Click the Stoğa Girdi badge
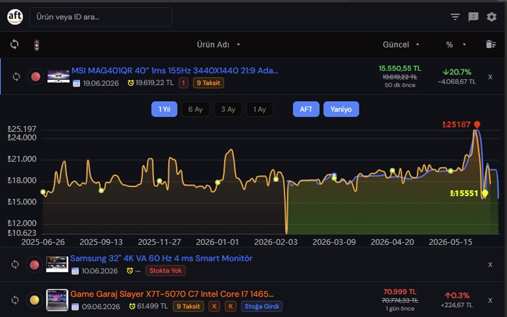507x317 pixels. click(x=262, y=306)
